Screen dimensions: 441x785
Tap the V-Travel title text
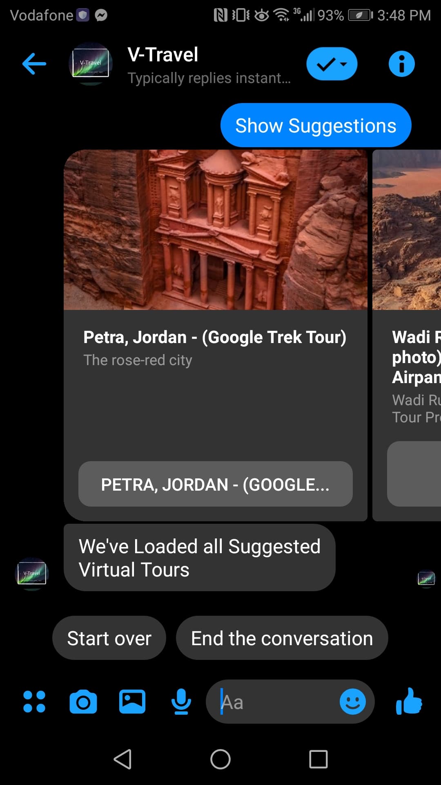coord(163,54)
